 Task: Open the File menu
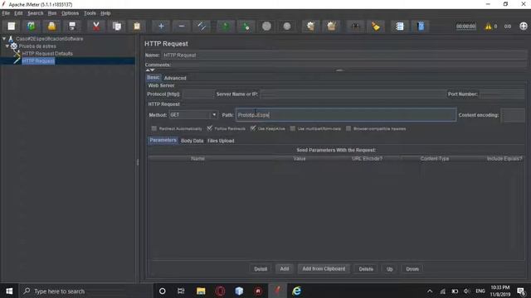click(x=6, y=13)
